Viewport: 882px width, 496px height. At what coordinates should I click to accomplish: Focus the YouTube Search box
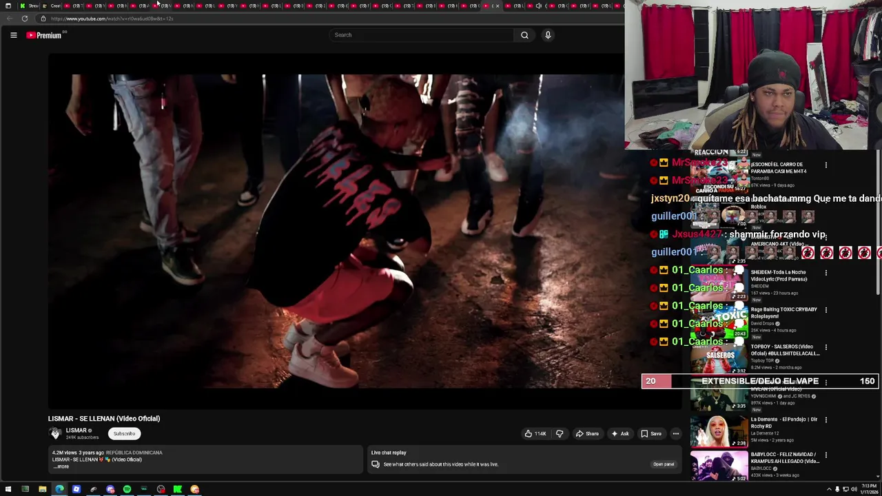click(x=421, y=35)
